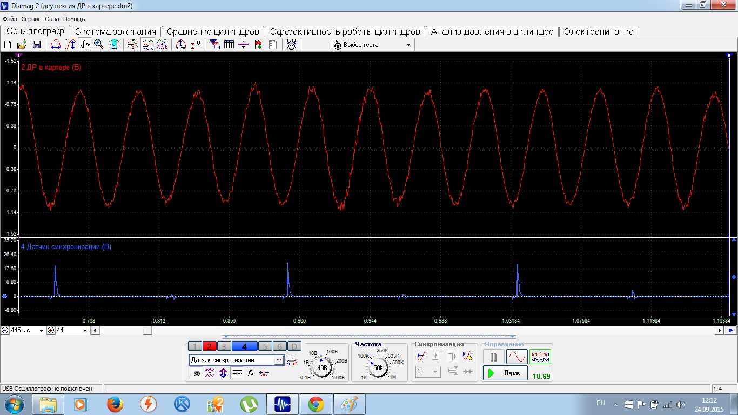
Task: Click the AUTO voltmeter icon
Action: pos(291,45)
